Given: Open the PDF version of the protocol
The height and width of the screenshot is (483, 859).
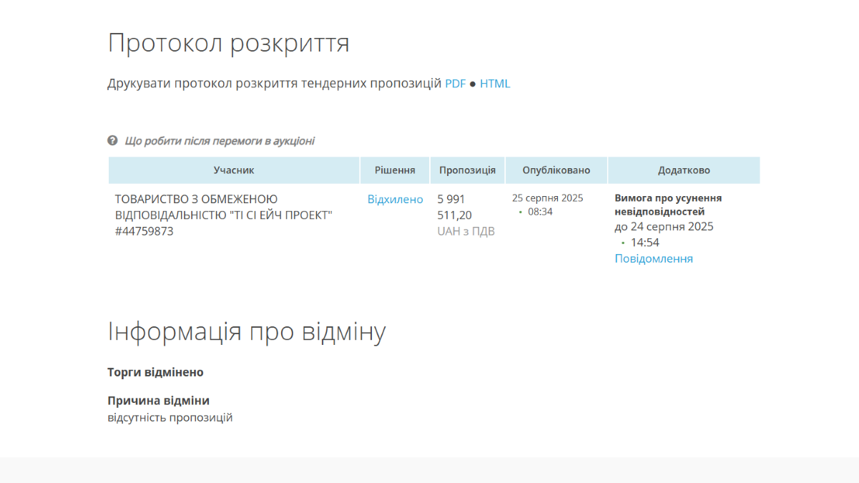Looking at the screenshot, I should pyautogui.click(x=455, y=84).
